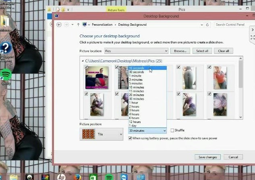
Task: Click the Up arrow beside the address bar
Action: point(78,25)
